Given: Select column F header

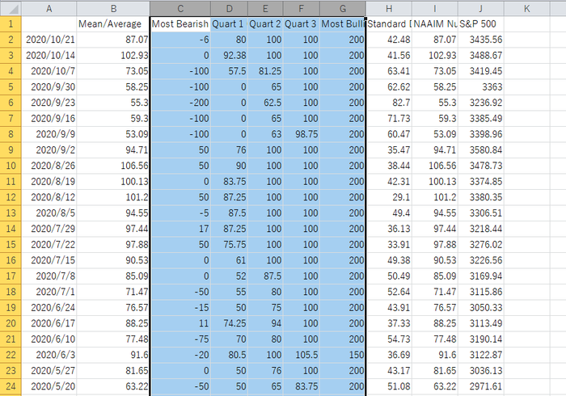Looking at the screenshot, I should 302,9.
